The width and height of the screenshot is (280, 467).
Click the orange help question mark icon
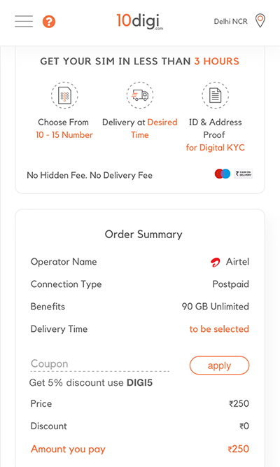pyautogui.click(x=49, y=22)
